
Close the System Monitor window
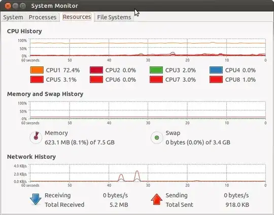click(x=8, y=6)
